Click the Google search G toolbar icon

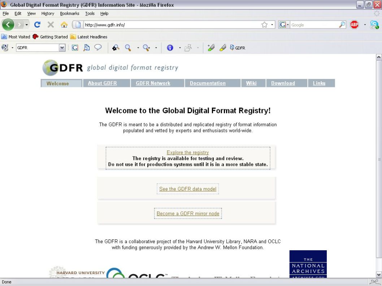(75, 48)
